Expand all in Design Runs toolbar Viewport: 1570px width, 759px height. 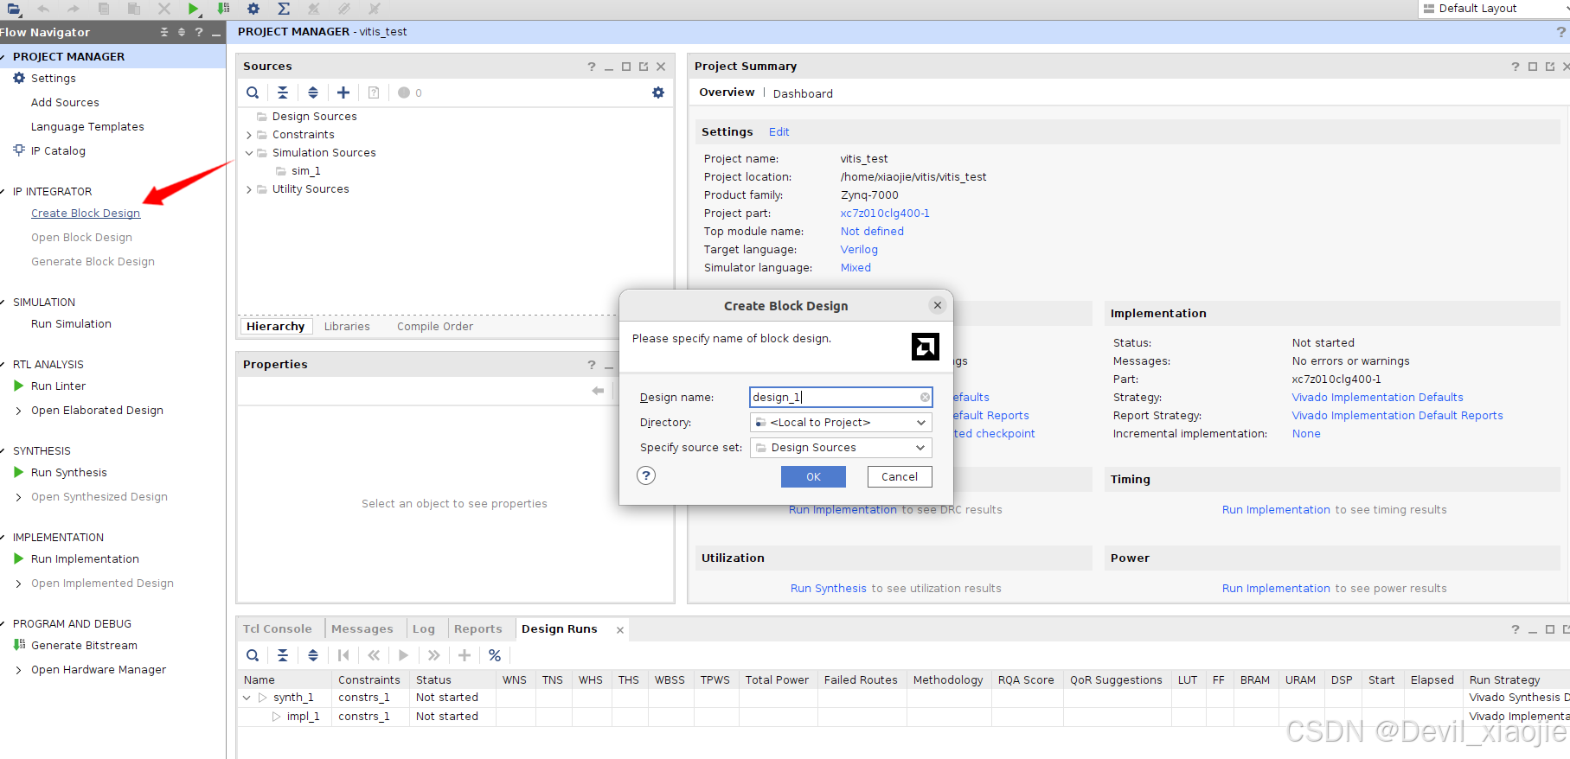pyautogui.click(x=313, y=655)
